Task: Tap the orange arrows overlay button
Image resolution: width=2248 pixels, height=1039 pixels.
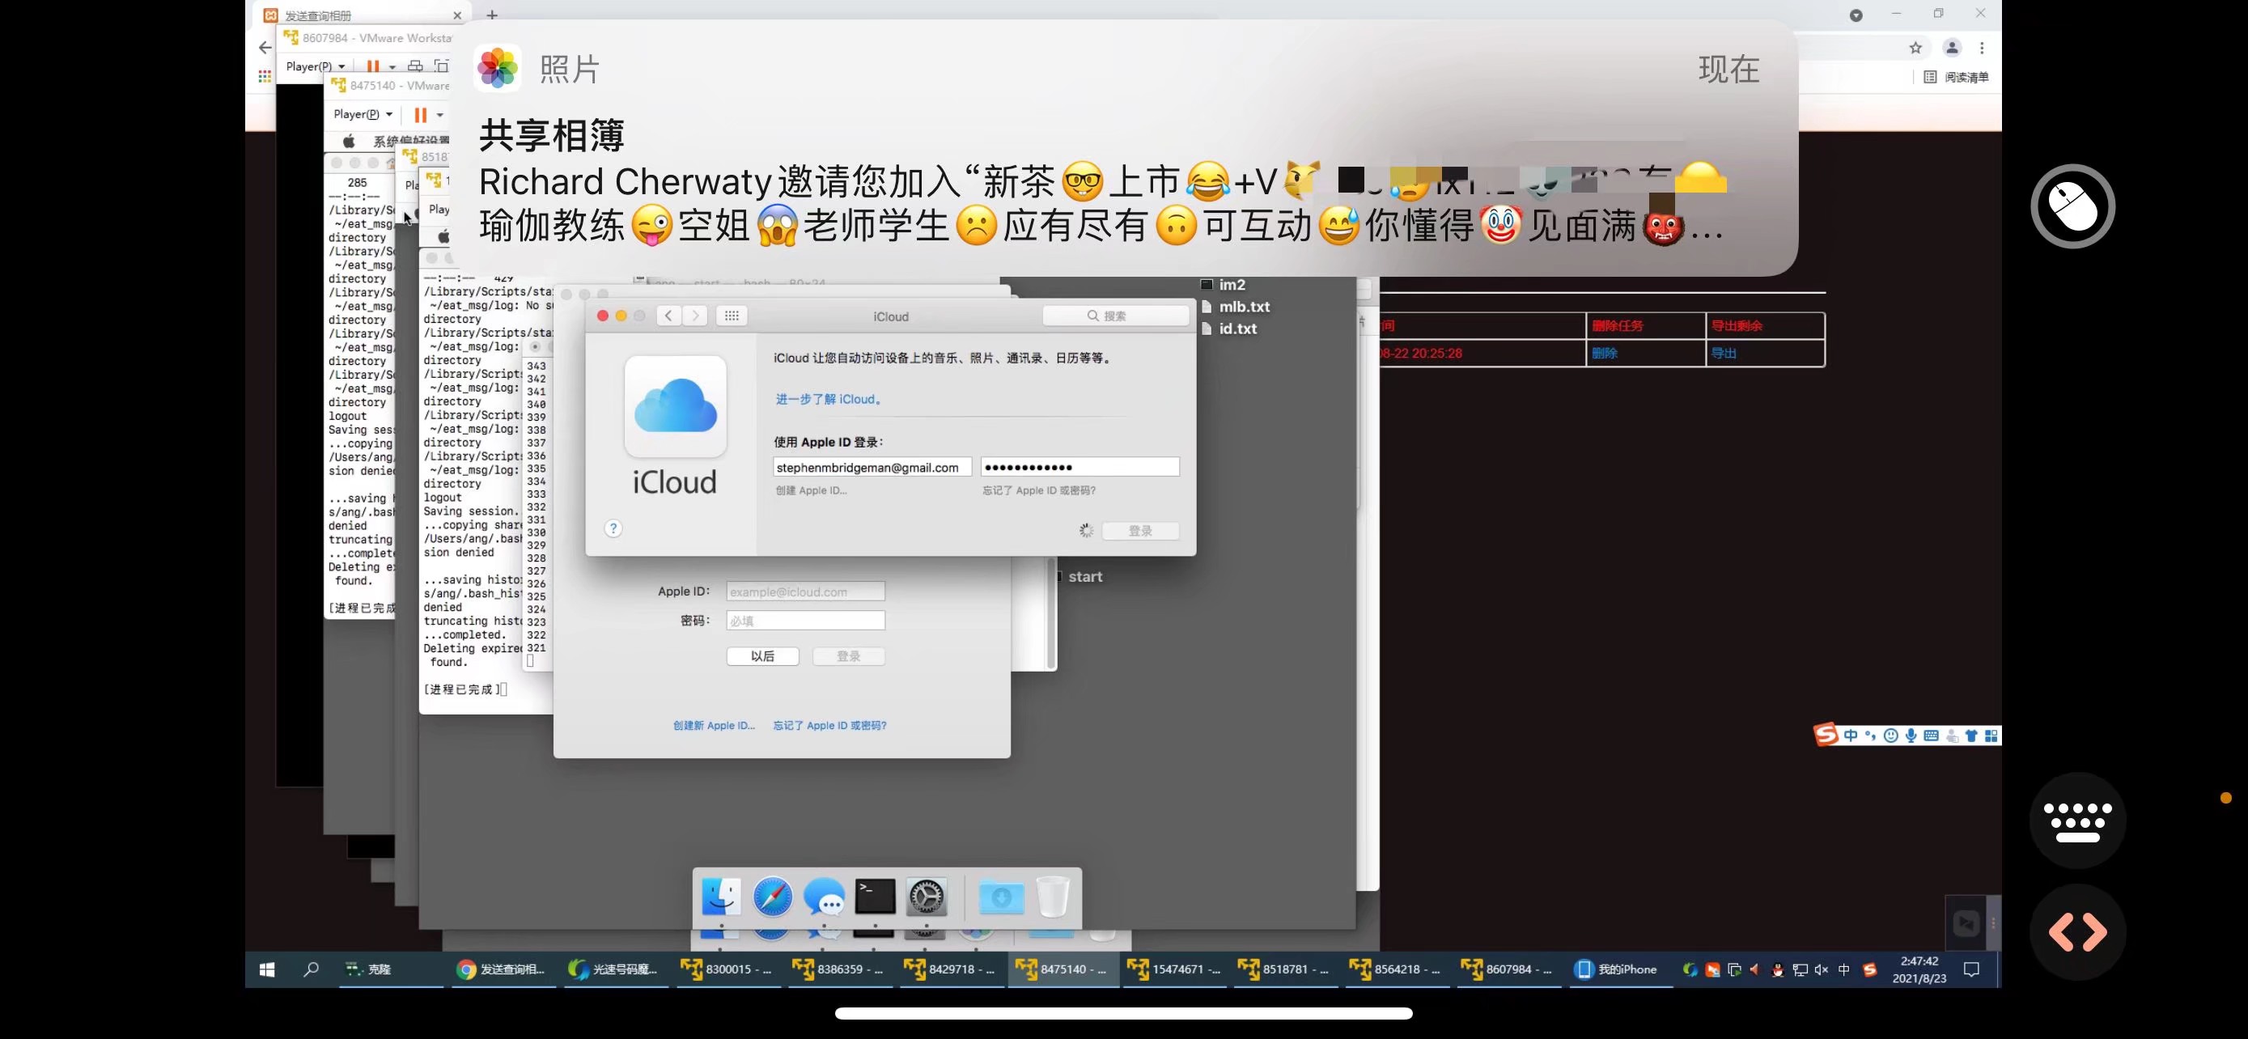Action: tap(2078, 932)
